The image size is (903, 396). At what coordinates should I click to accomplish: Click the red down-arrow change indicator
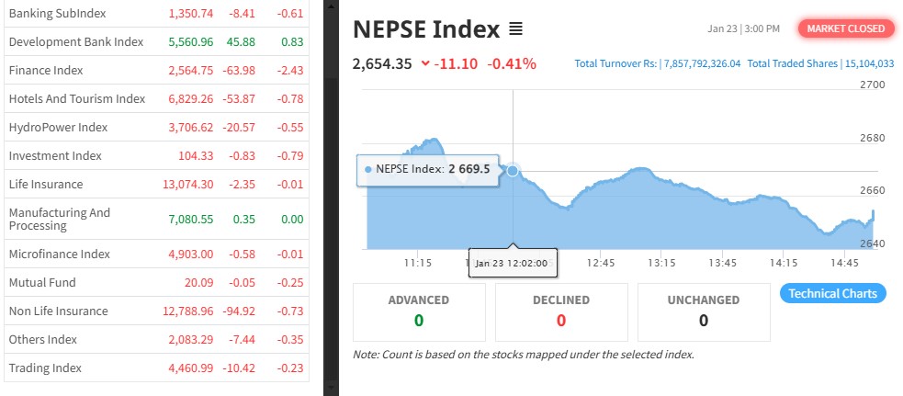(424, 63)
